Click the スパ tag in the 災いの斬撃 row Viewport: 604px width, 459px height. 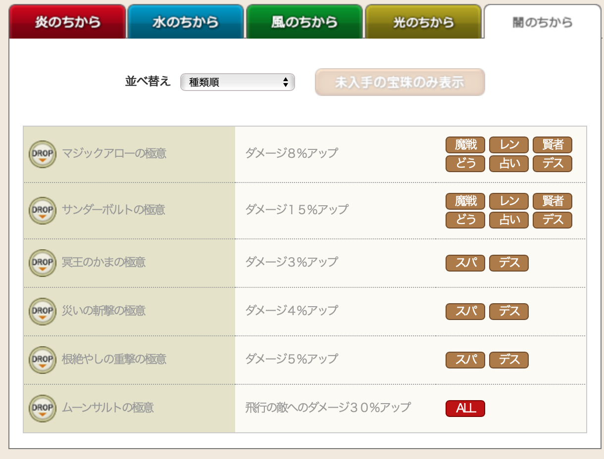465,312
